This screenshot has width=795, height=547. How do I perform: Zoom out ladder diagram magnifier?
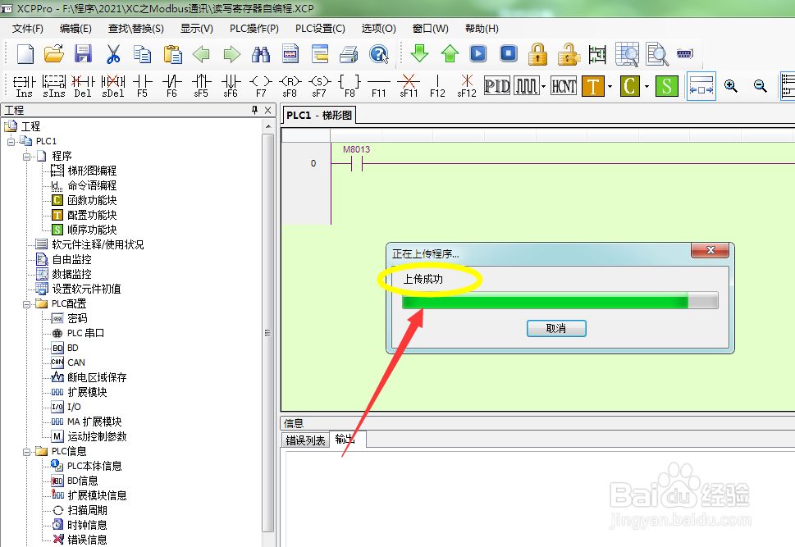coord(760,85)
